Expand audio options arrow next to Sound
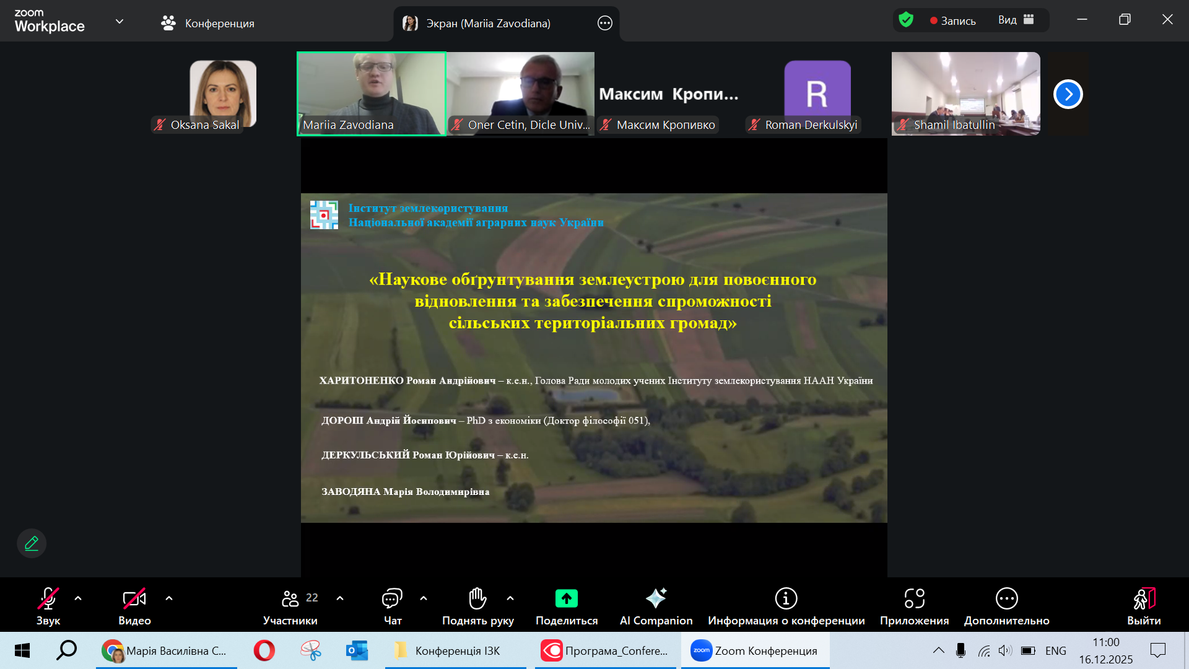This screenshot has height=669, width=1189. 78,598
